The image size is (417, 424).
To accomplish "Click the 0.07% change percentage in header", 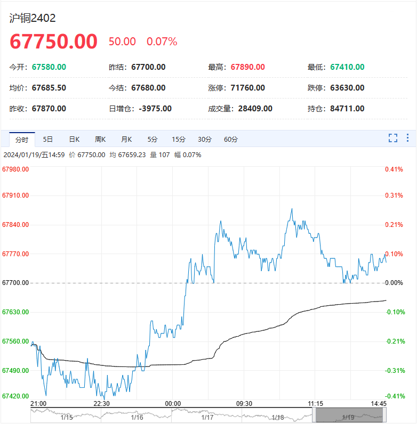I will [162, 42].
